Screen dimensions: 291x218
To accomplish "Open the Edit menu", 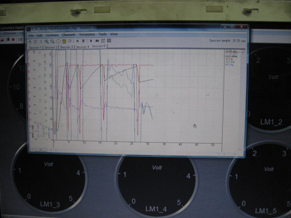I will coord(40,35).
